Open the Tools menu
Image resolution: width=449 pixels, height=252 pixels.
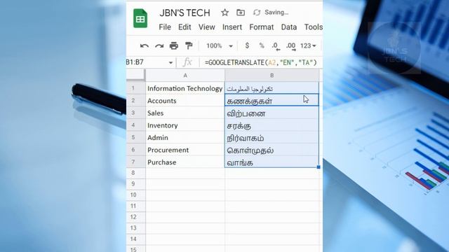coord(314,27)
